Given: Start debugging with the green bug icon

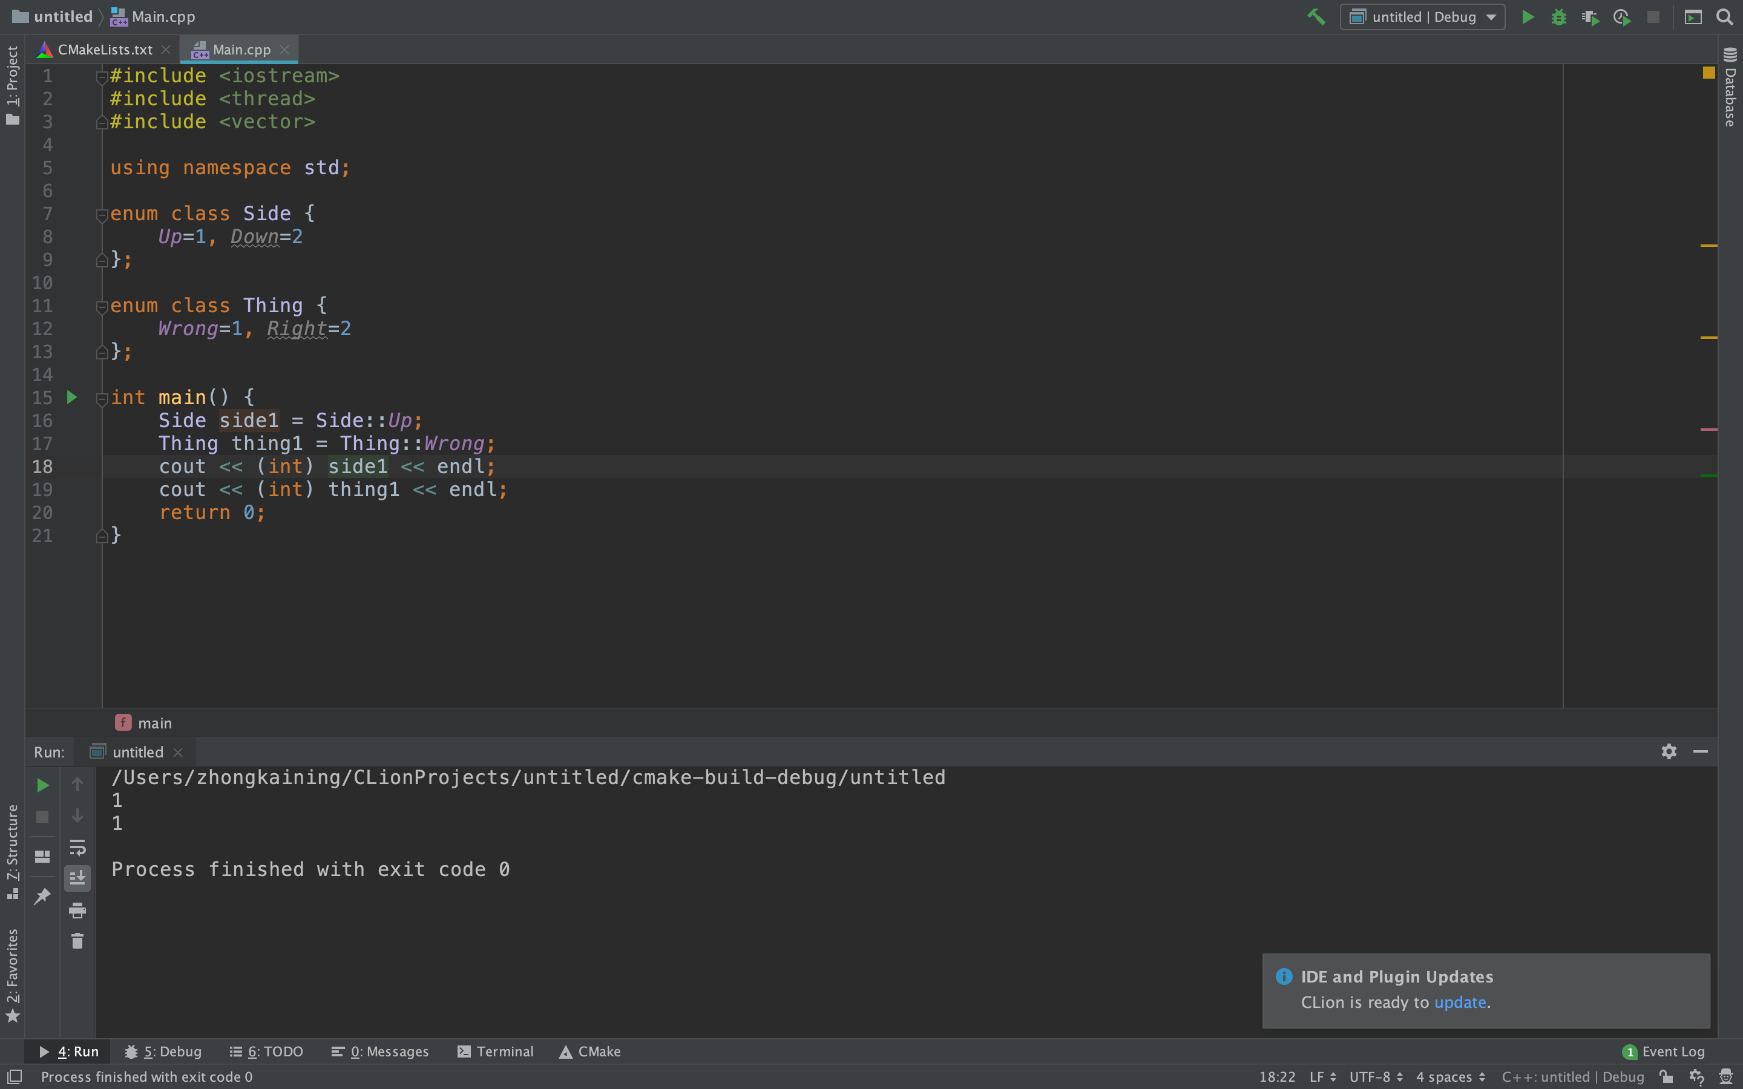Looking at the screenshot, I should coord(1558,16).
